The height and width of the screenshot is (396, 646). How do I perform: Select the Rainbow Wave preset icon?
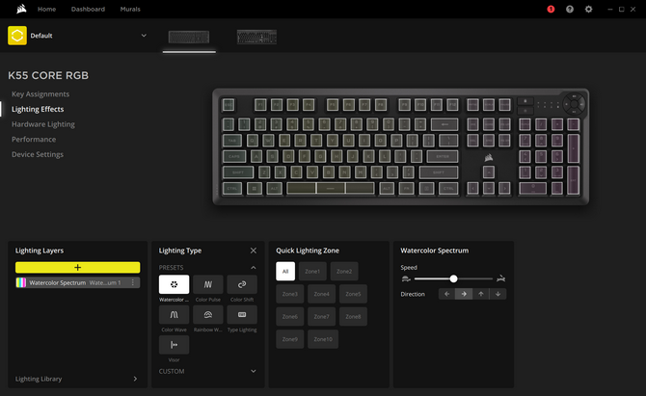[208, 314]
